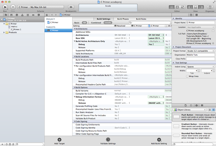Select the Basic settings filter
Viewport: 216px width, 146px height.
[x=77, y=23]
